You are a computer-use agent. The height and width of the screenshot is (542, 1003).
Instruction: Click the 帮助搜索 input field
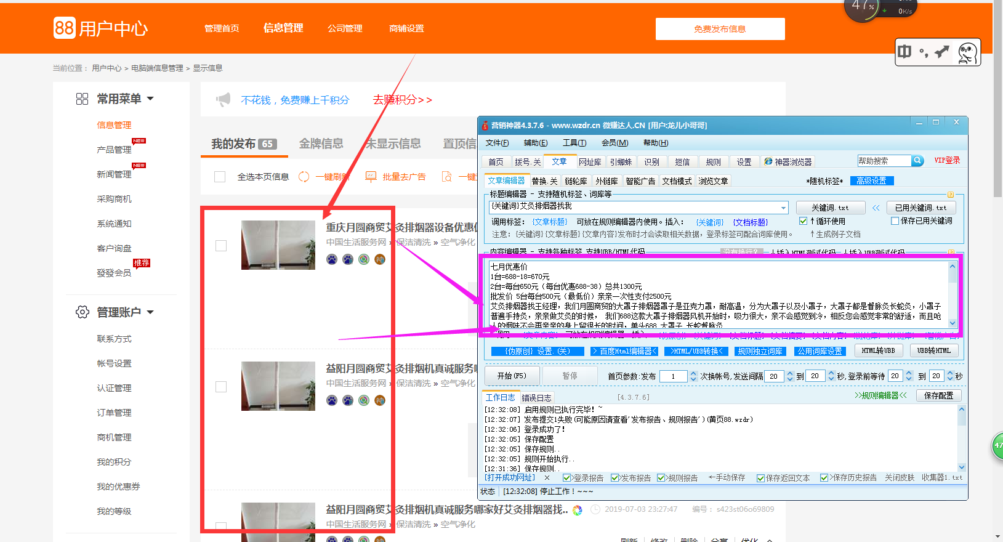(884, 161)
